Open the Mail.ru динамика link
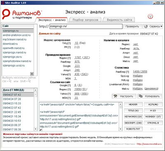The image size is (165, 151). pos(151,88)
